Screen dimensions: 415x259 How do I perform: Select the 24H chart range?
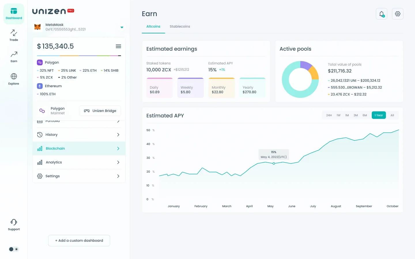point(329,115)
